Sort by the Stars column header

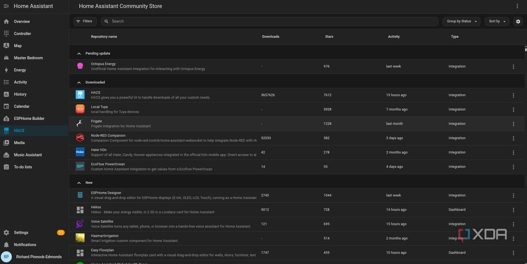click(x=329, y=37)
